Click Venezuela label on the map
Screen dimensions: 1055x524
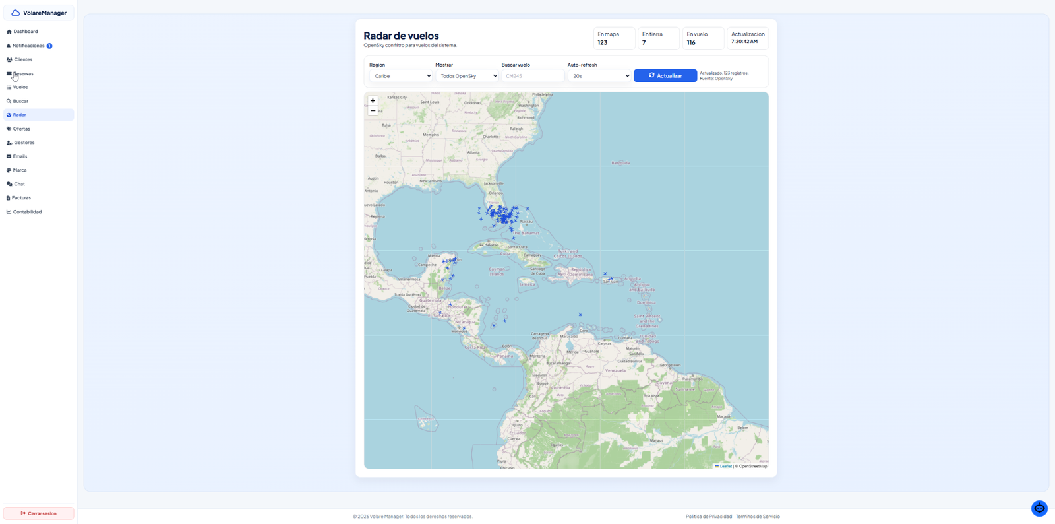pyautogui.click(x=615, y=370)
